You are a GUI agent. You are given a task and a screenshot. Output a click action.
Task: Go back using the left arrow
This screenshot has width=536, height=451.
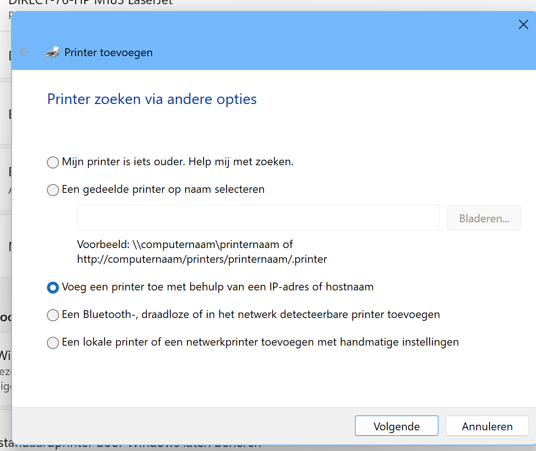click(25, 52)
